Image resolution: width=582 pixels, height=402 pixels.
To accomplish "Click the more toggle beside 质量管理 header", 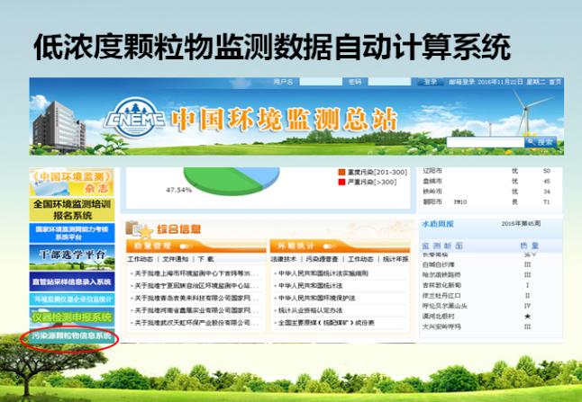I will coord(186,246).
